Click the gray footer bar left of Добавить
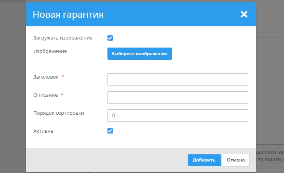284x173 pixels. (104, 160)
